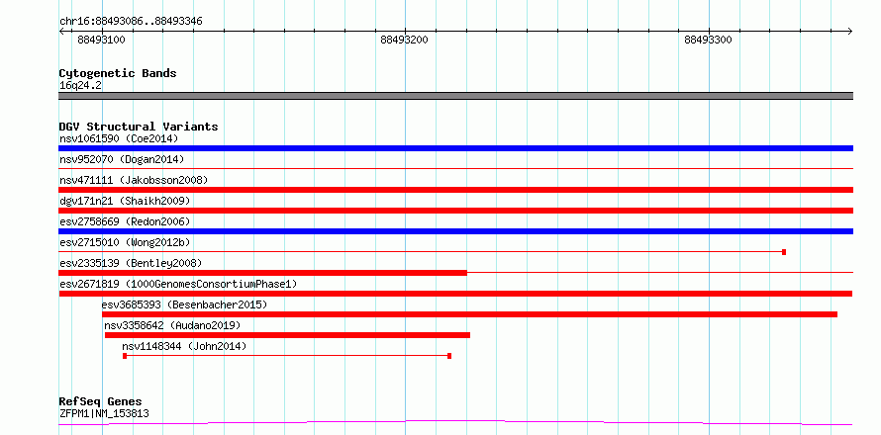
Task: Open esv2715010 (Wong2012b) variant label
Action: click(125, 242)
